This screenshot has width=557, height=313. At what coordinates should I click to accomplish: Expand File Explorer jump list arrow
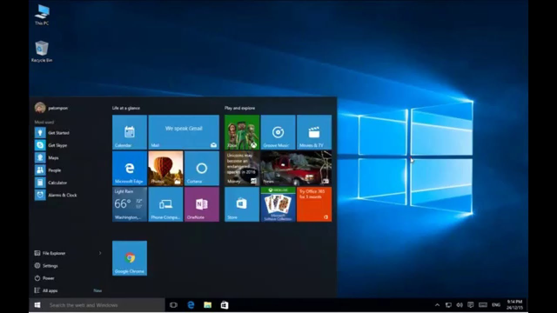[x=100, y=253]
